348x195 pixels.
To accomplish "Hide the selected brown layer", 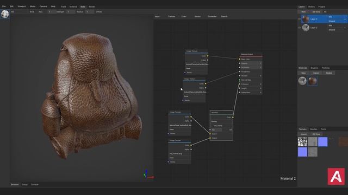I will [x=300, y=19].
